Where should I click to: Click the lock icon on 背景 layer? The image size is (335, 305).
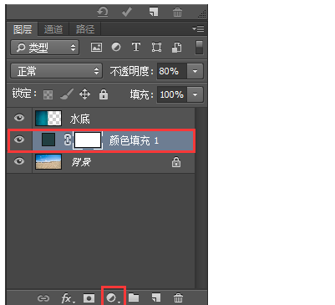tap(176, 162)
